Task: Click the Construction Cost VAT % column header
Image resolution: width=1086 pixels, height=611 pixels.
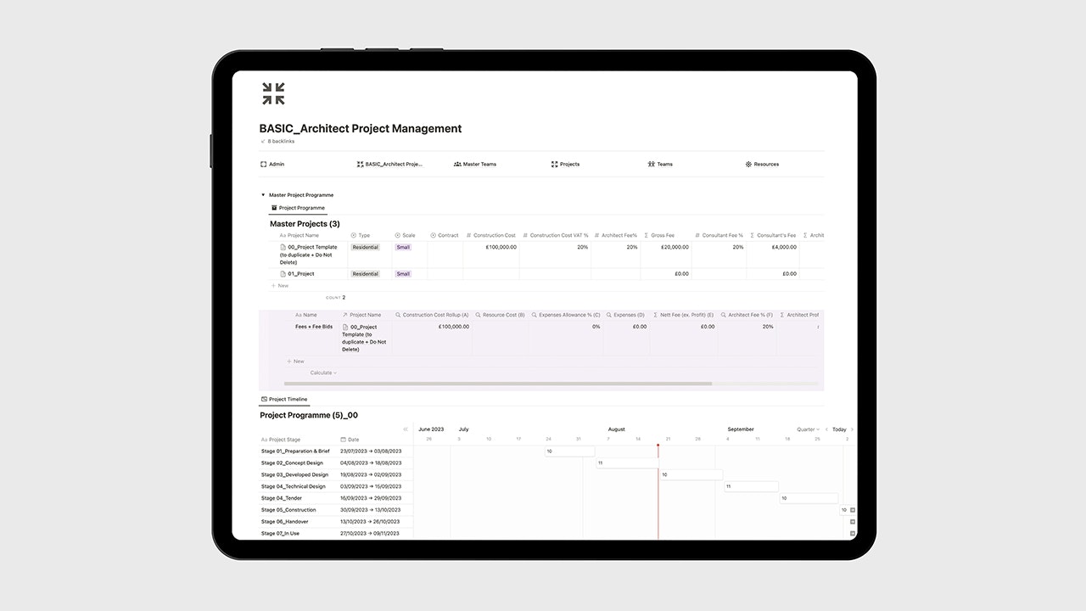Action: coord(556,235)
